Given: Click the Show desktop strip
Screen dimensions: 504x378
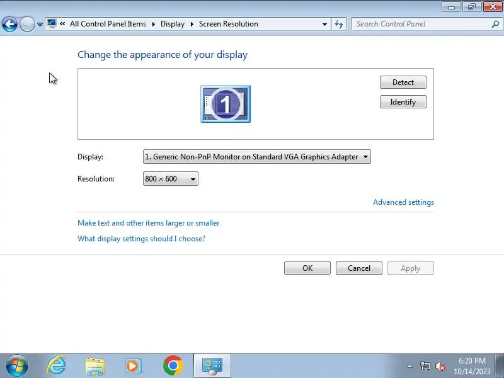Looking at the screenshot, I should (x=499, y=366).
